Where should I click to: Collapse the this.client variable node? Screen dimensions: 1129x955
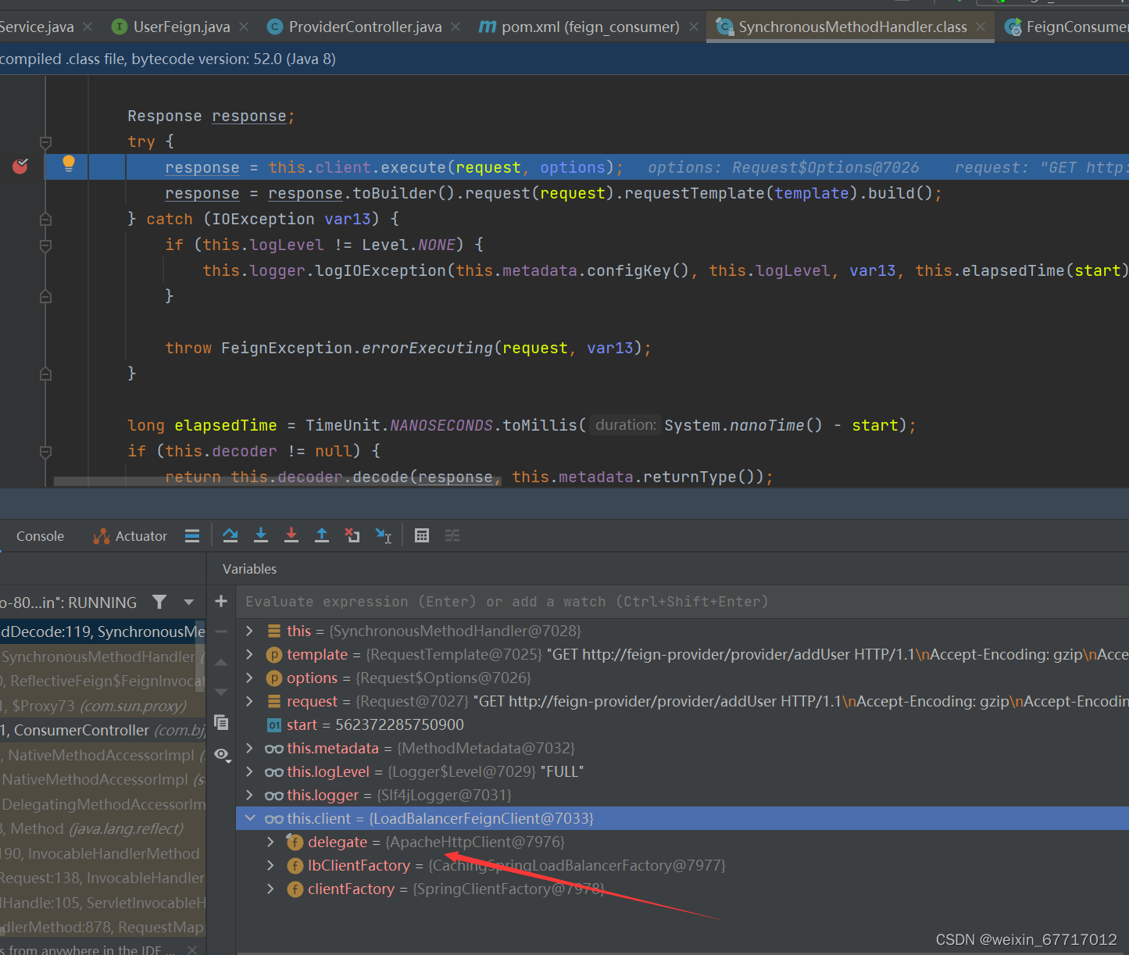(250, 818)
